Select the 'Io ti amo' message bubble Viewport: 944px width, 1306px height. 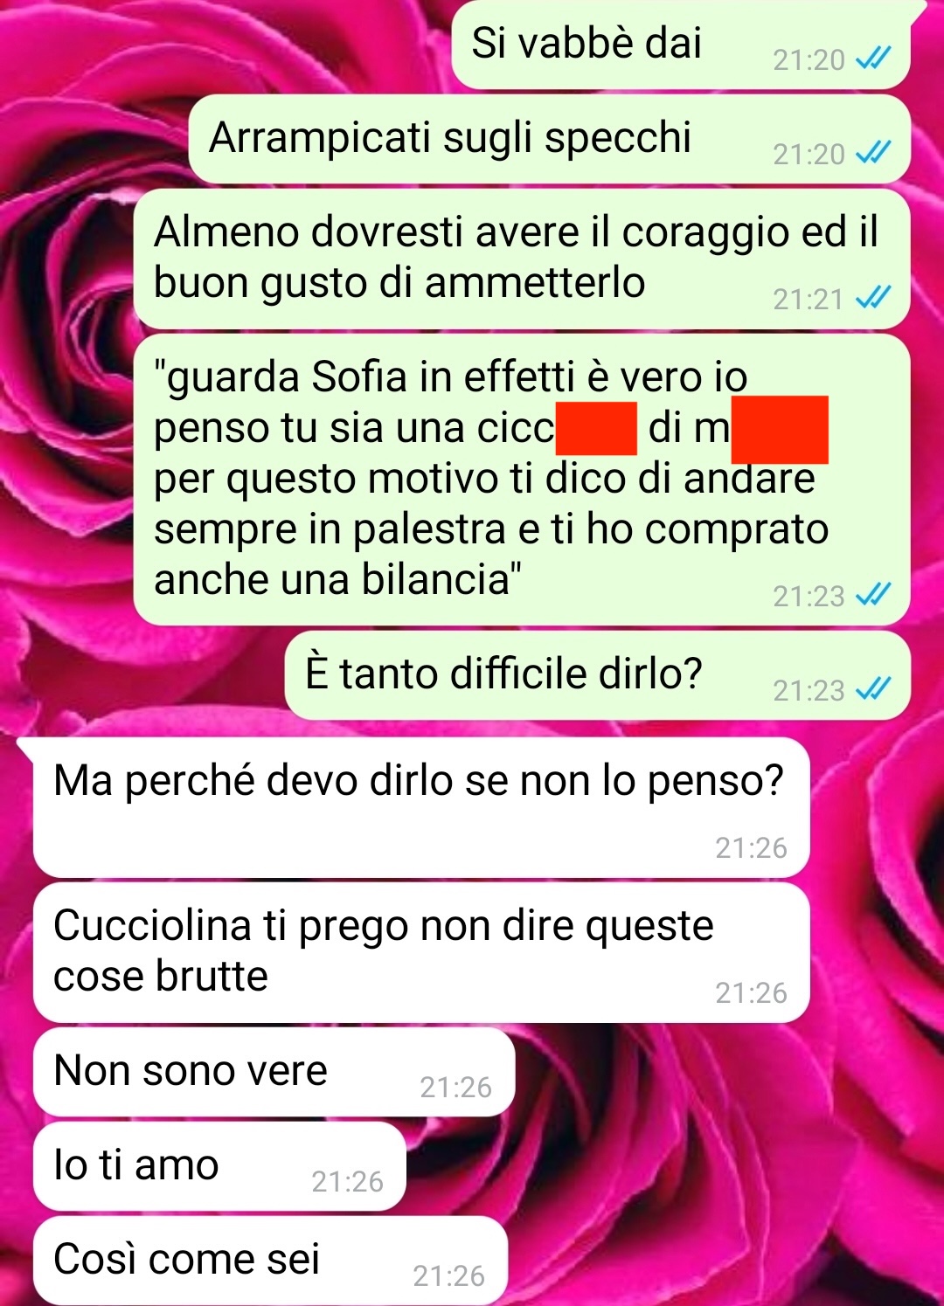pos(219,1166)
